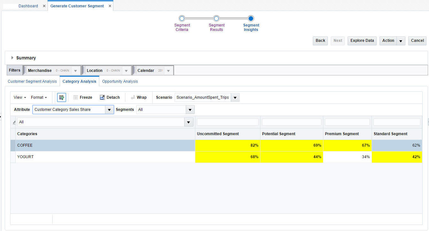The height and width of the screenshot is (231, 429).
Task: Select the Segment Insights step marker
Action: 251,19
